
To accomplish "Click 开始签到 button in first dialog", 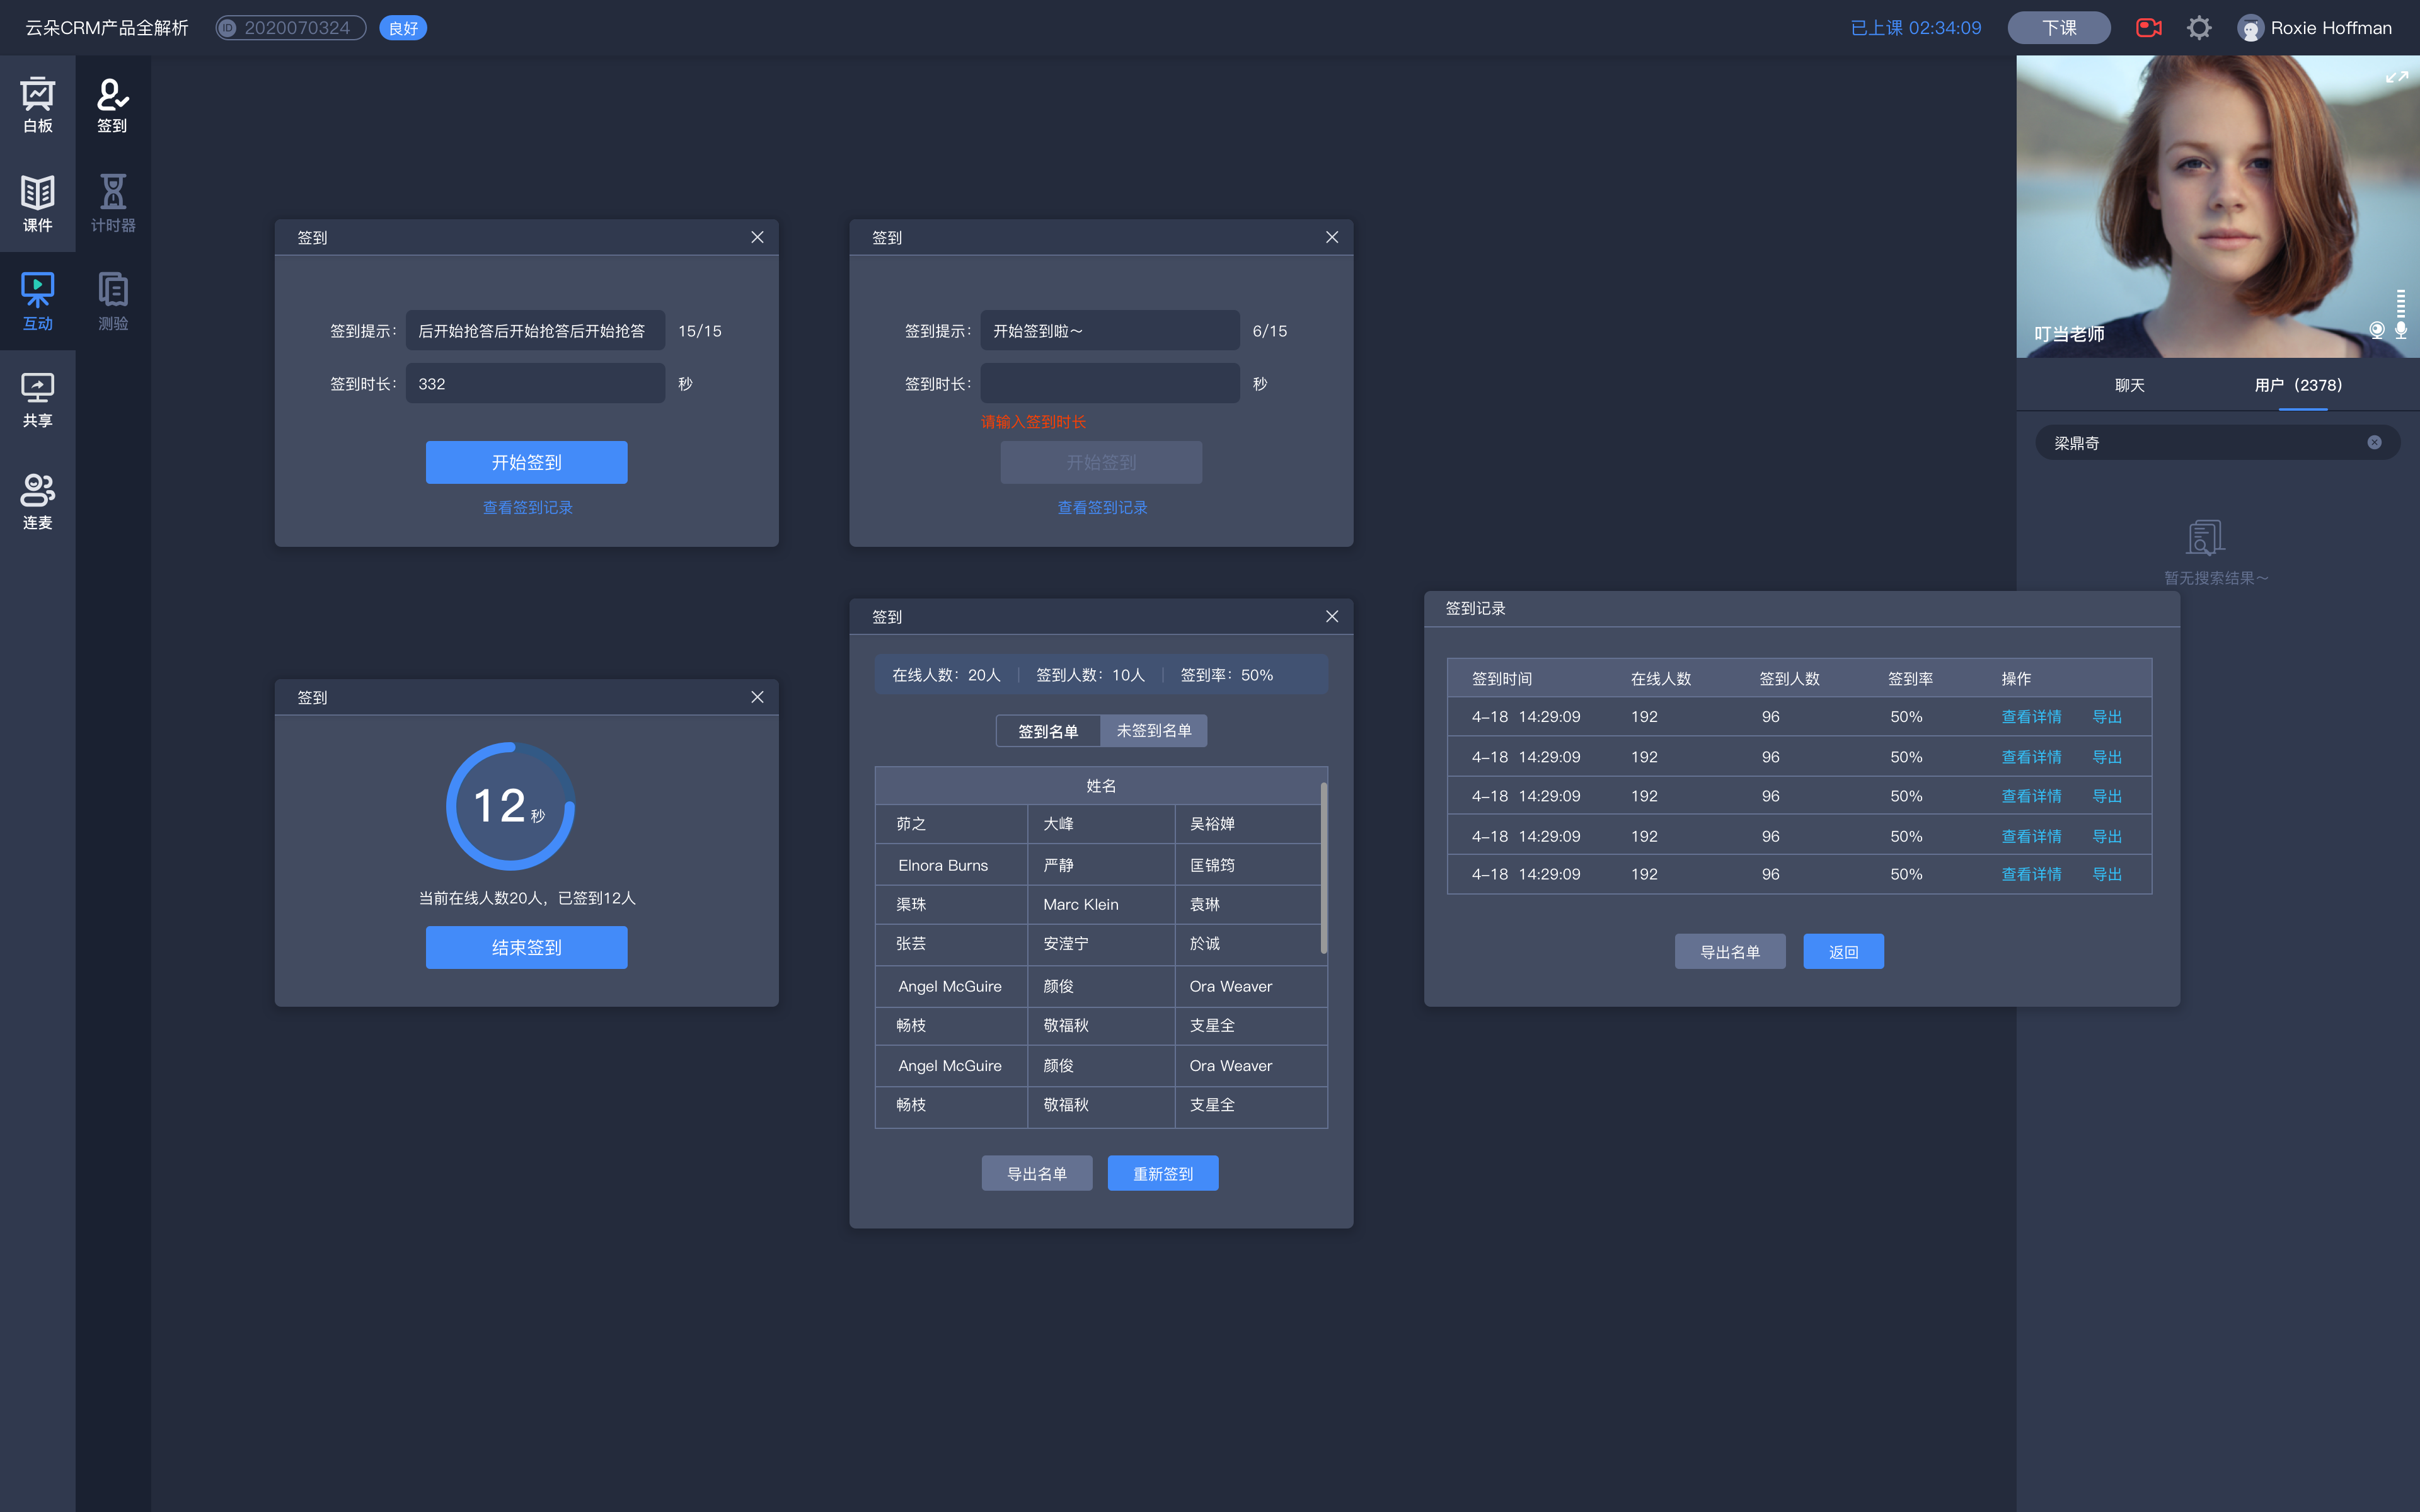I will (x=526, y=462).
